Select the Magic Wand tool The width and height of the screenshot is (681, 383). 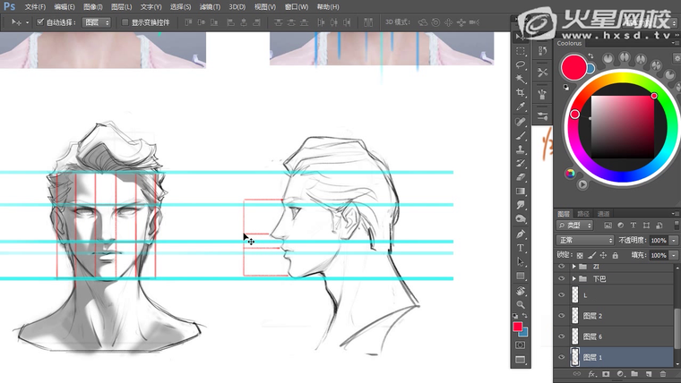[521, 79]
